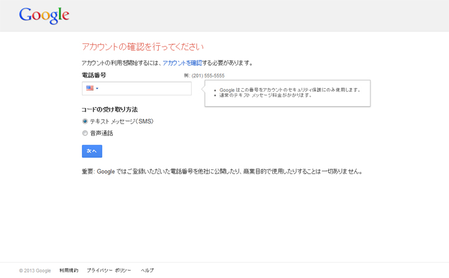The height and width of the screenshot is (278, 449).
Task: Click the Google logo
Action: [x=44, y=16]
